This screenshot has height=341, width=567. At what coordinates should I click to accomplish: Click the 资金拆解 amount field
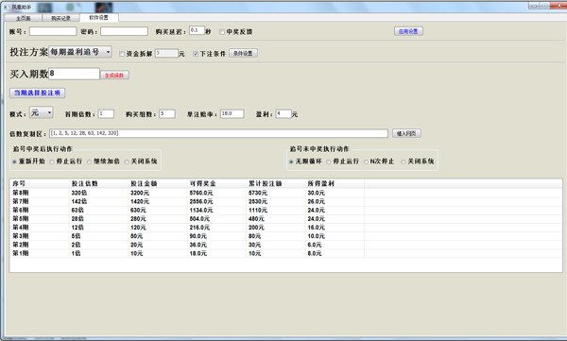coord(166,54)
